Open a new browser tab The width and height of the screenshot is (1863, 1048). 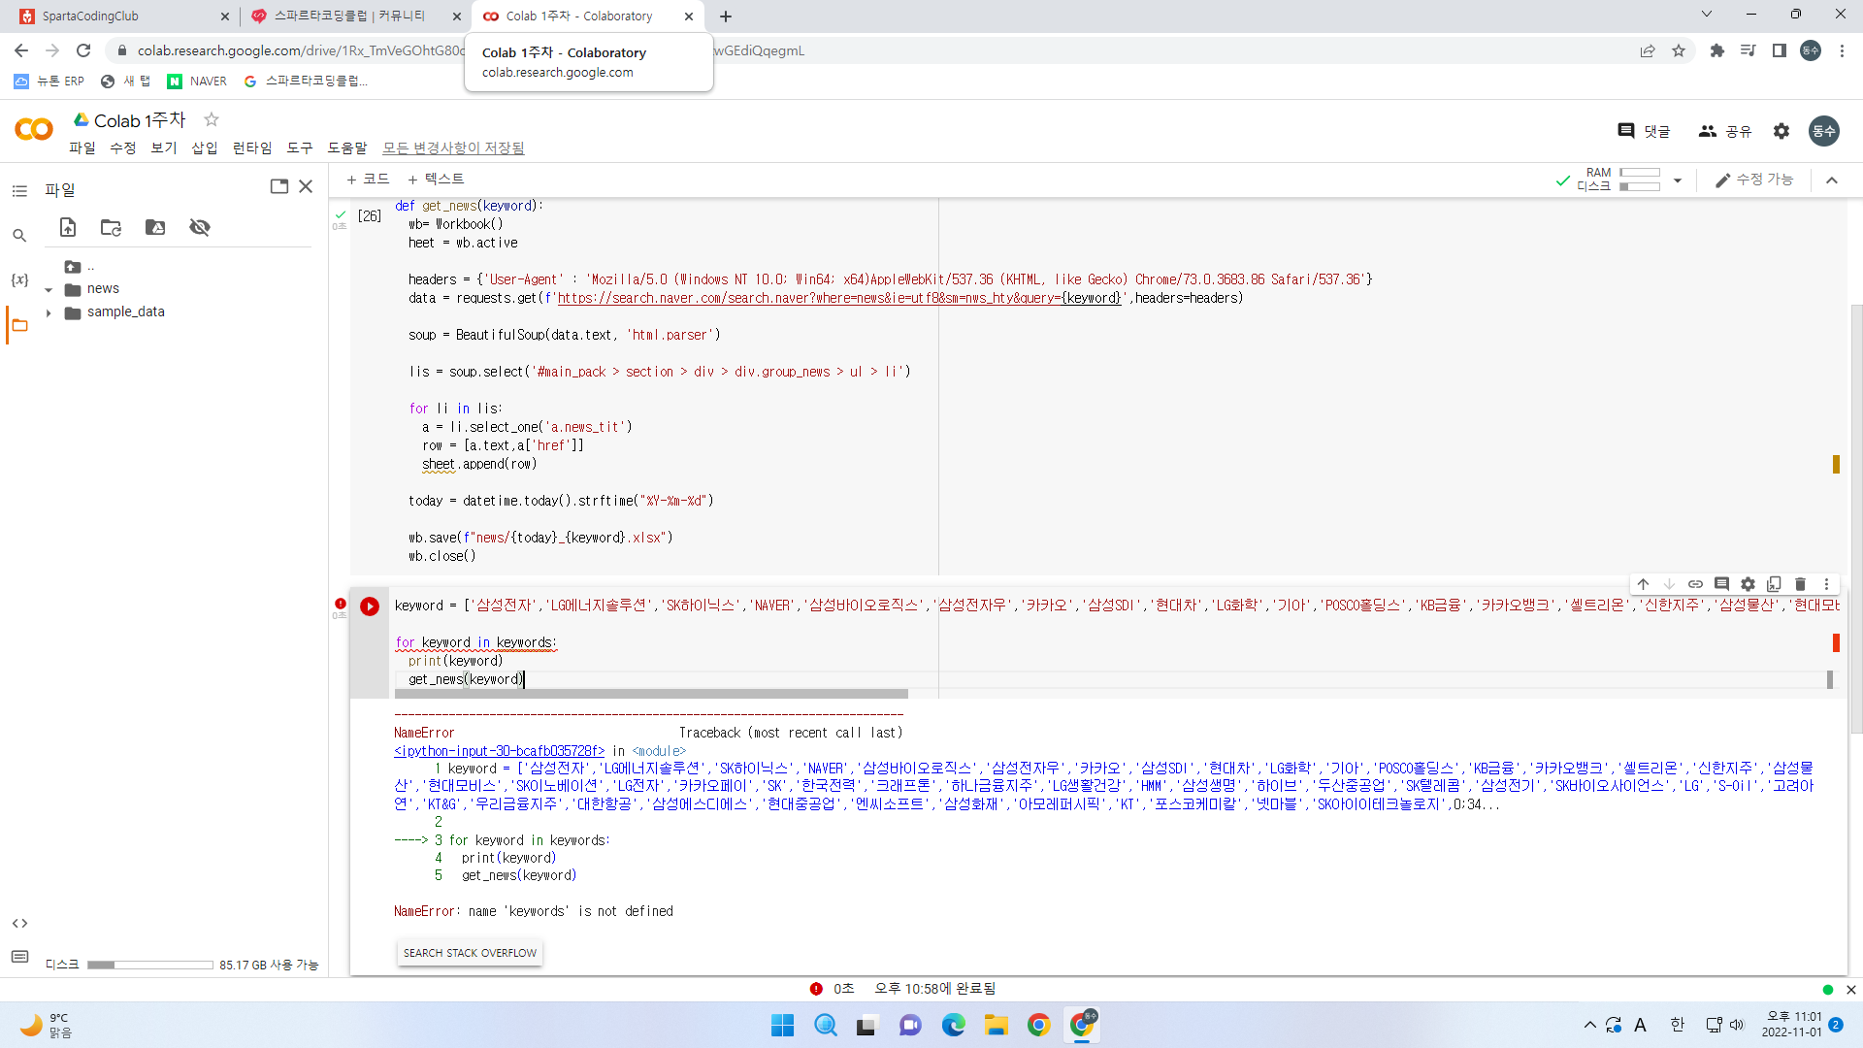[x=726, y=16]
